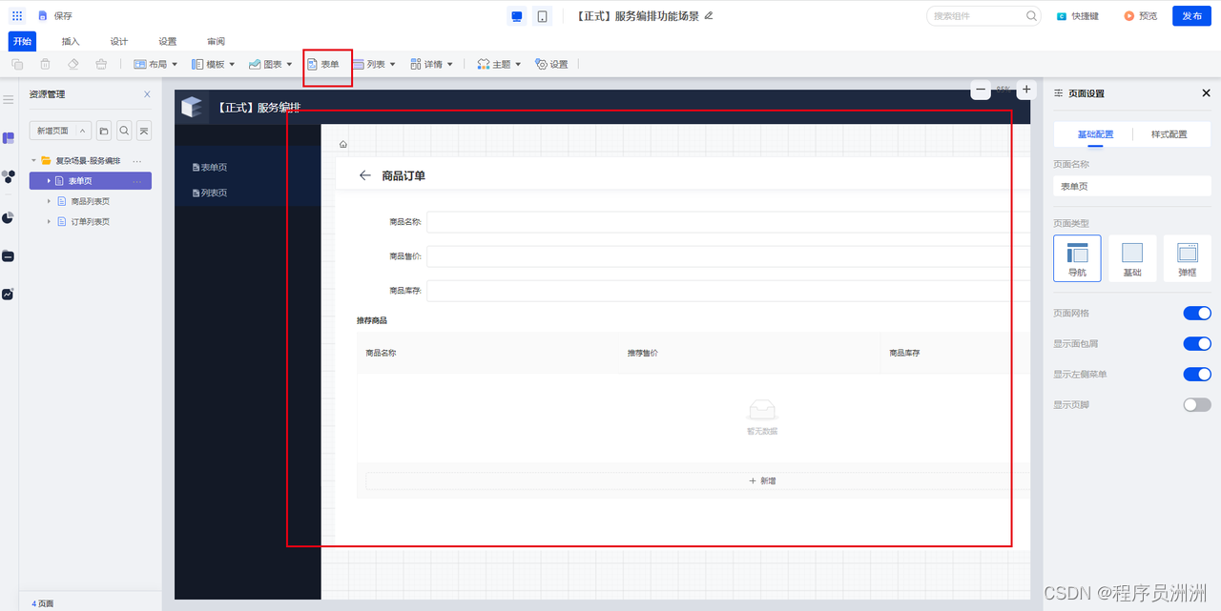
Task: Select the 插入 ribbon tab
Action: (71, 41)
